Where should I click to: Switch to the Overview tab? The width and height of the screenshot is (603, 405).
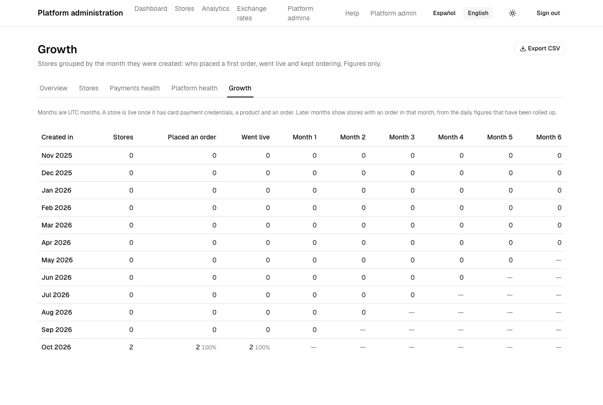tap(54, 88)
